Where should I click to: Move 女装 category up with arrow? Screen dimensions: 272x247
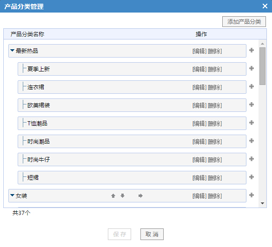tap(113, 196)
